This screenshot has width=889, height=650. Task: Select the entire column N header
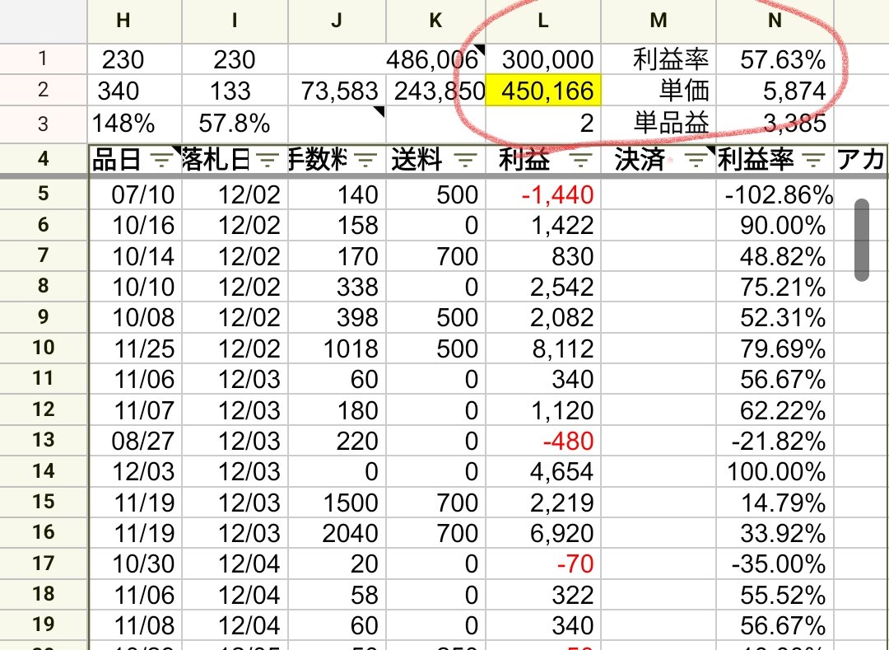click(x=774, y=21)
